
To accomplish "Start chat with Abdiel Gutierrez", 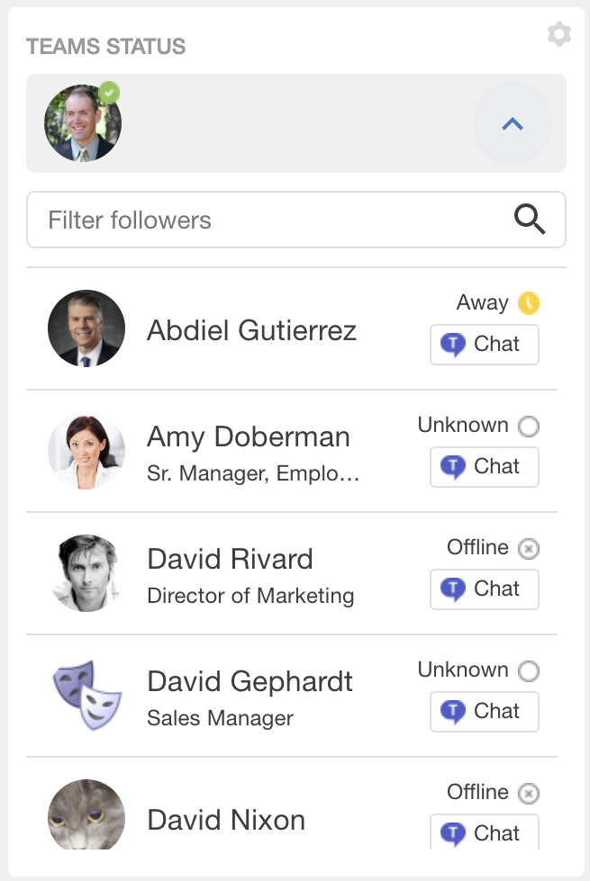I will (485, 345).
